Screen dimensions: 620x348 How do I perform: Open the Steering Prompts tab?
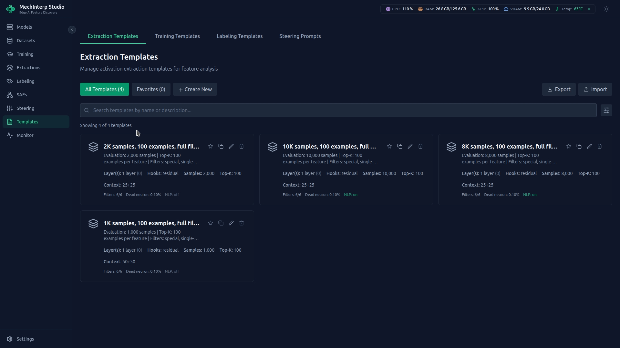(x=300, y=36)
